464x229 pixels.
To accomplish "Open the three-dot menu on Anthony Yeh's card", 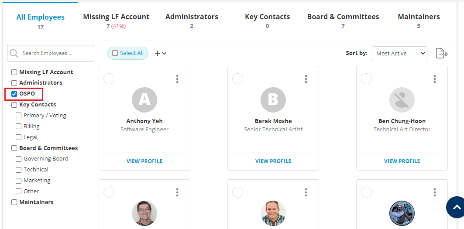I will 177,79.
